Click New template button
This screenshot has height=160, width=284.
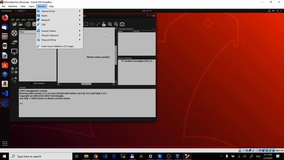(x=38, y=83)
